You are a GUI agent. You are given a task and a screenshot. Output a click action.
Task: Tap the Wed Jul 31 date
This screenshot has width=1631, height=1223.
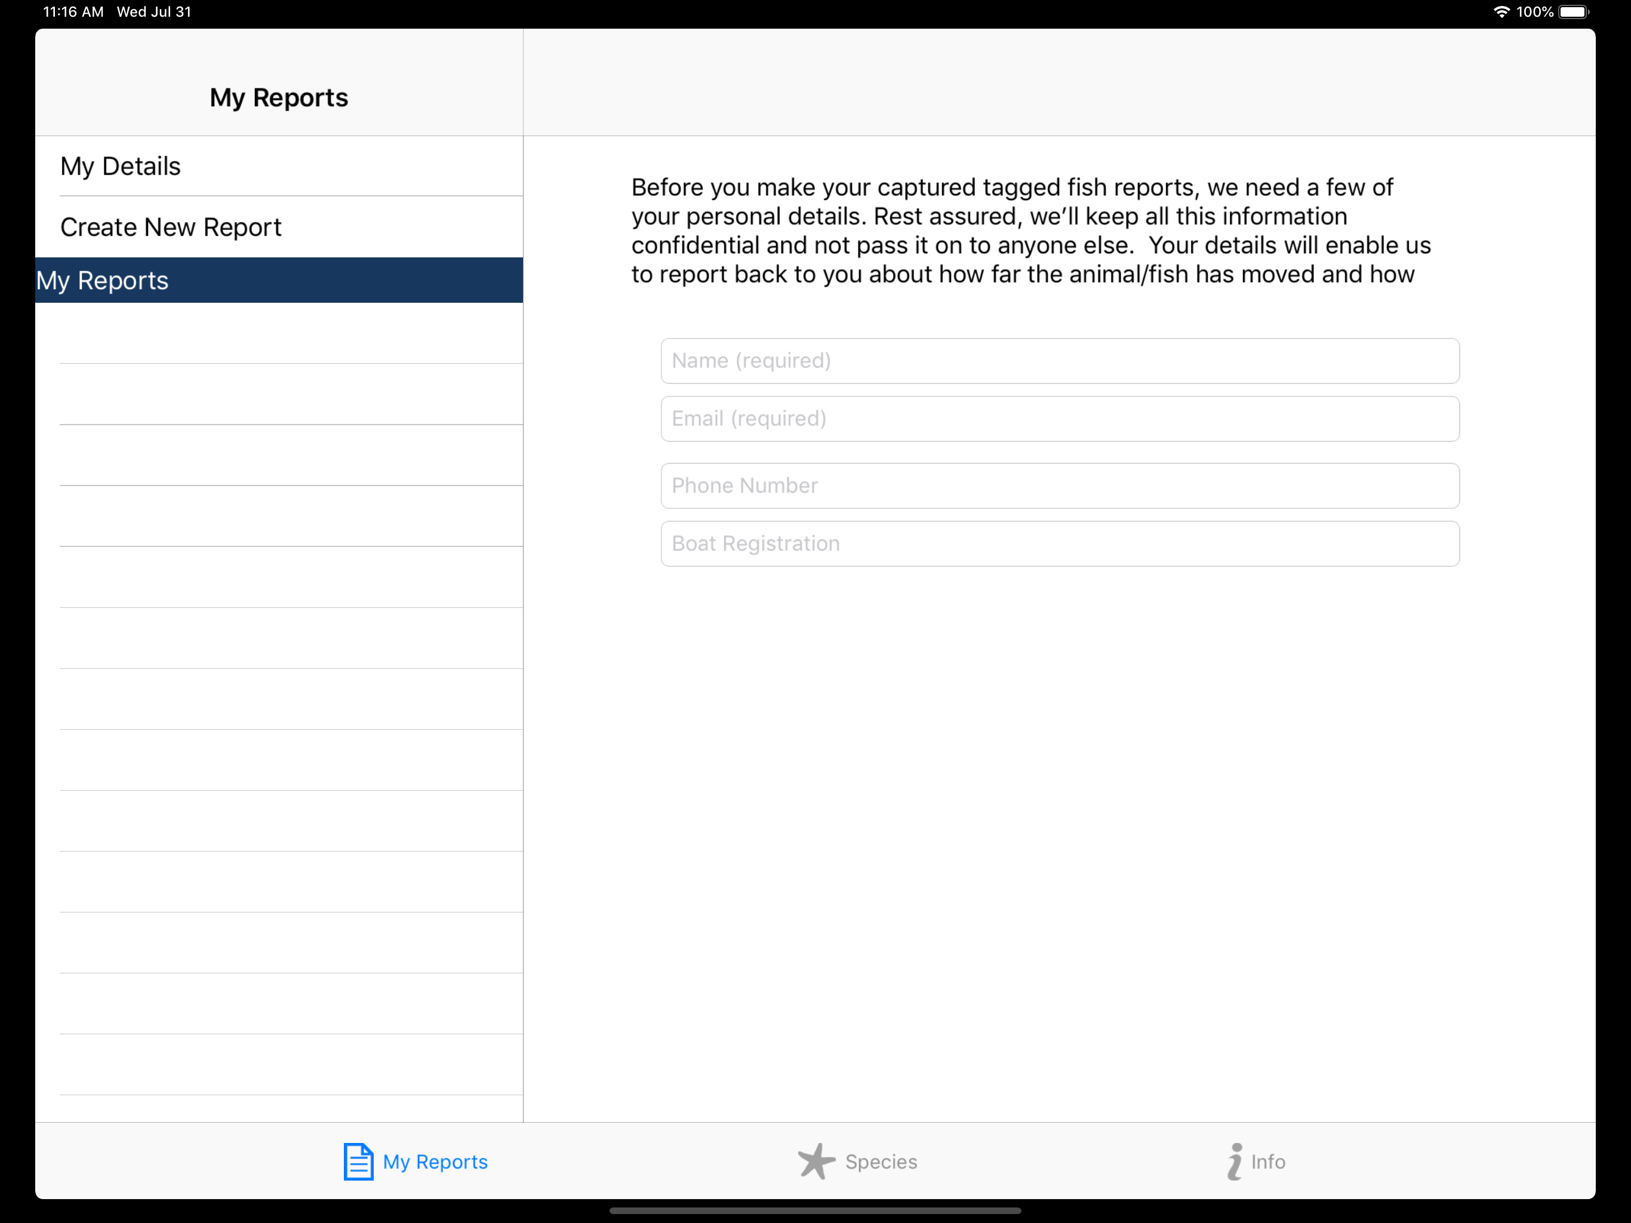click(154, 12)
